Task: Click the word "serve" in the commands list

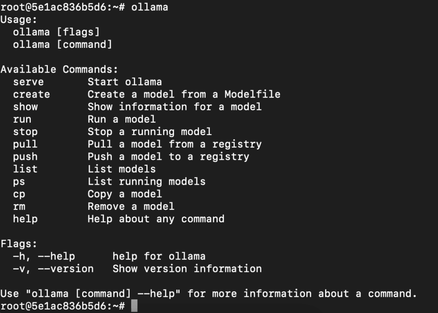Action: point(28,82)
